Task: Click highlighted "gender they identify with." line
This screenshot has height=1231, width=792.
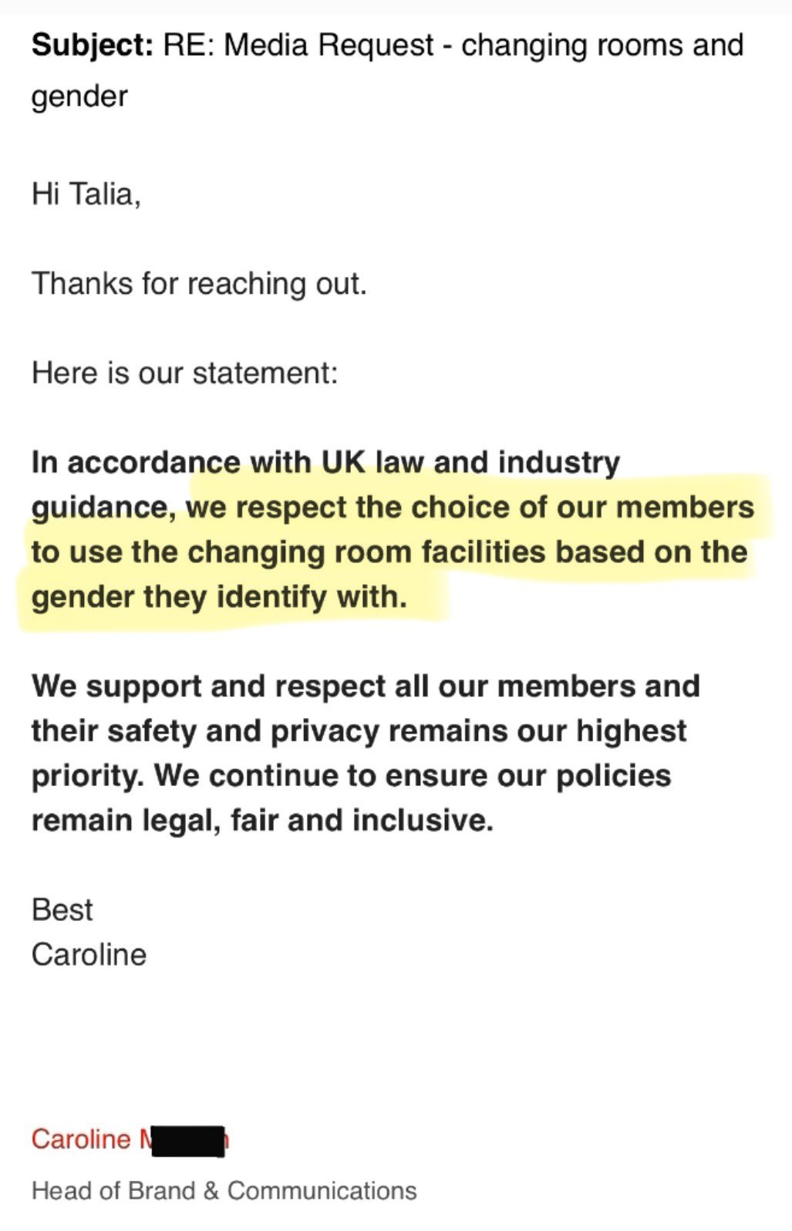Action: pyautogui.click(x=219, y=597)
